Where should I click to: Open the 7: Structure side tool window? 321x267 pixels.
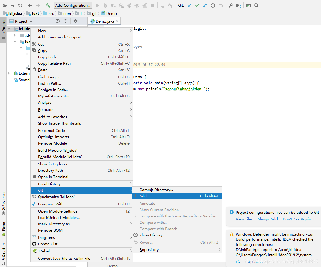pos(4,254)
